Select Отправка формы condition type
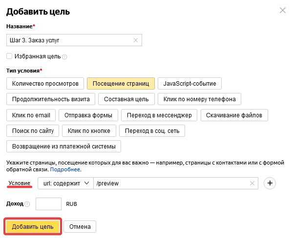292x238 pixels. click(88, 115)
